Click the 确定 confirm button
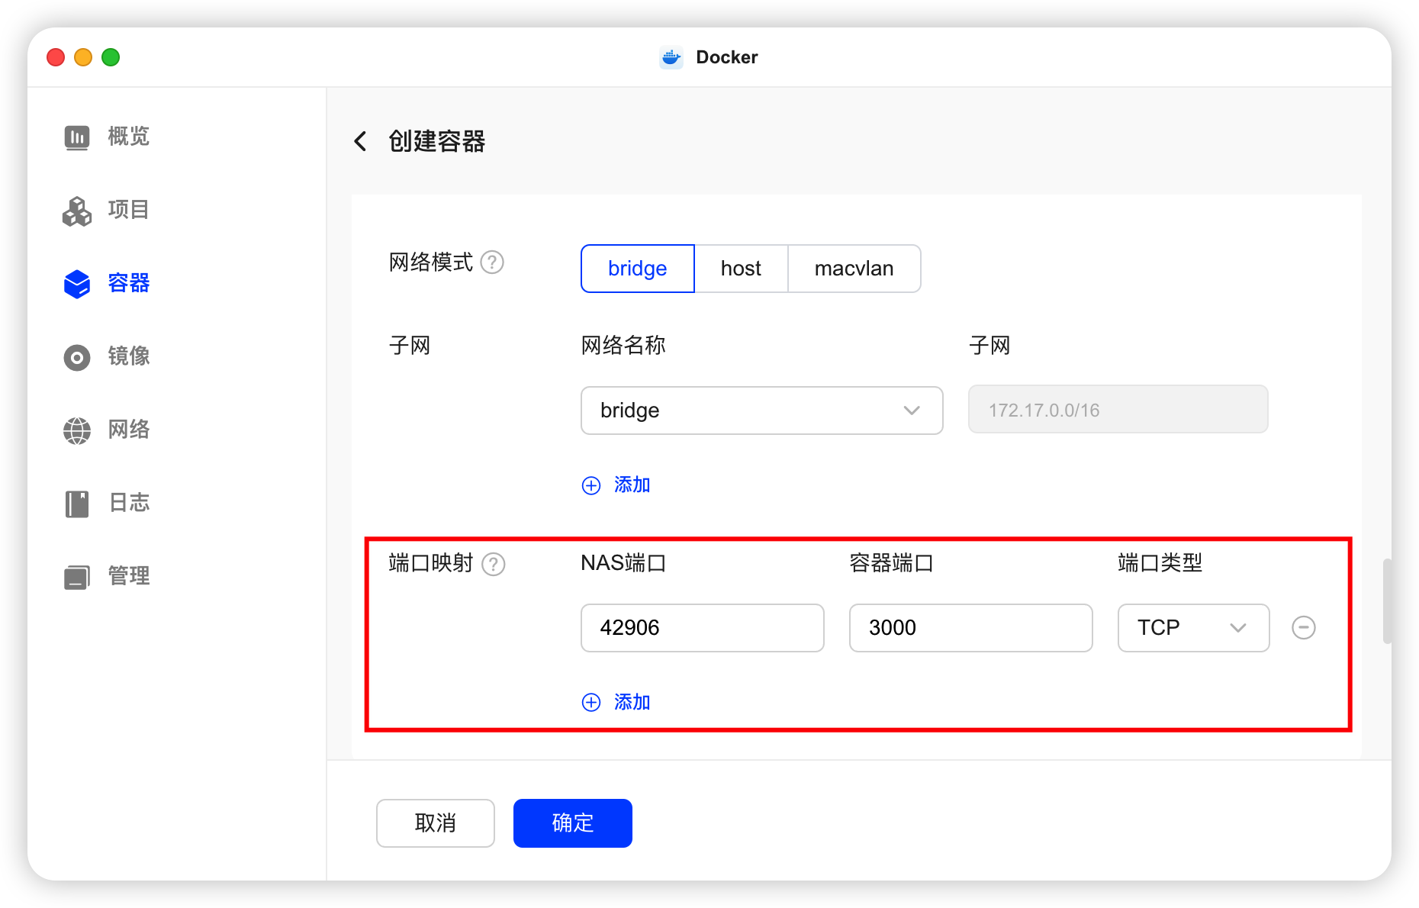The width and height of the screenshot is (1419, 908). click(573, 823)
